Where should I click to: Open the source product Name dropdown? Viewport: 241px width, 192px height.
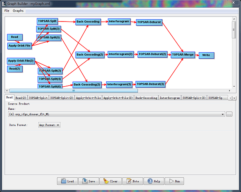click(x=117, y=114)
